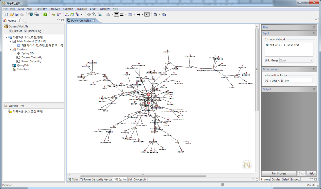The image size is (321, 189).
Task: Maximize the Project panel
Action: click(x=63, y=20)
